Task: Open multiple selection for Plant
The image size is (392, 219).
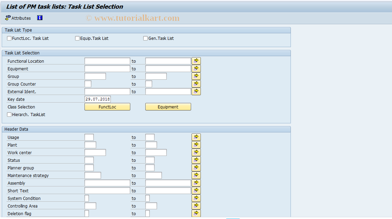Action: pos(196,145)
